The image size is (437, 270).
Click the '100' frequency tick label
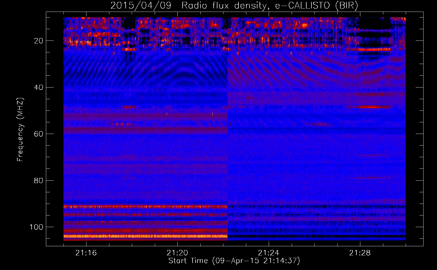coord(36,227)
